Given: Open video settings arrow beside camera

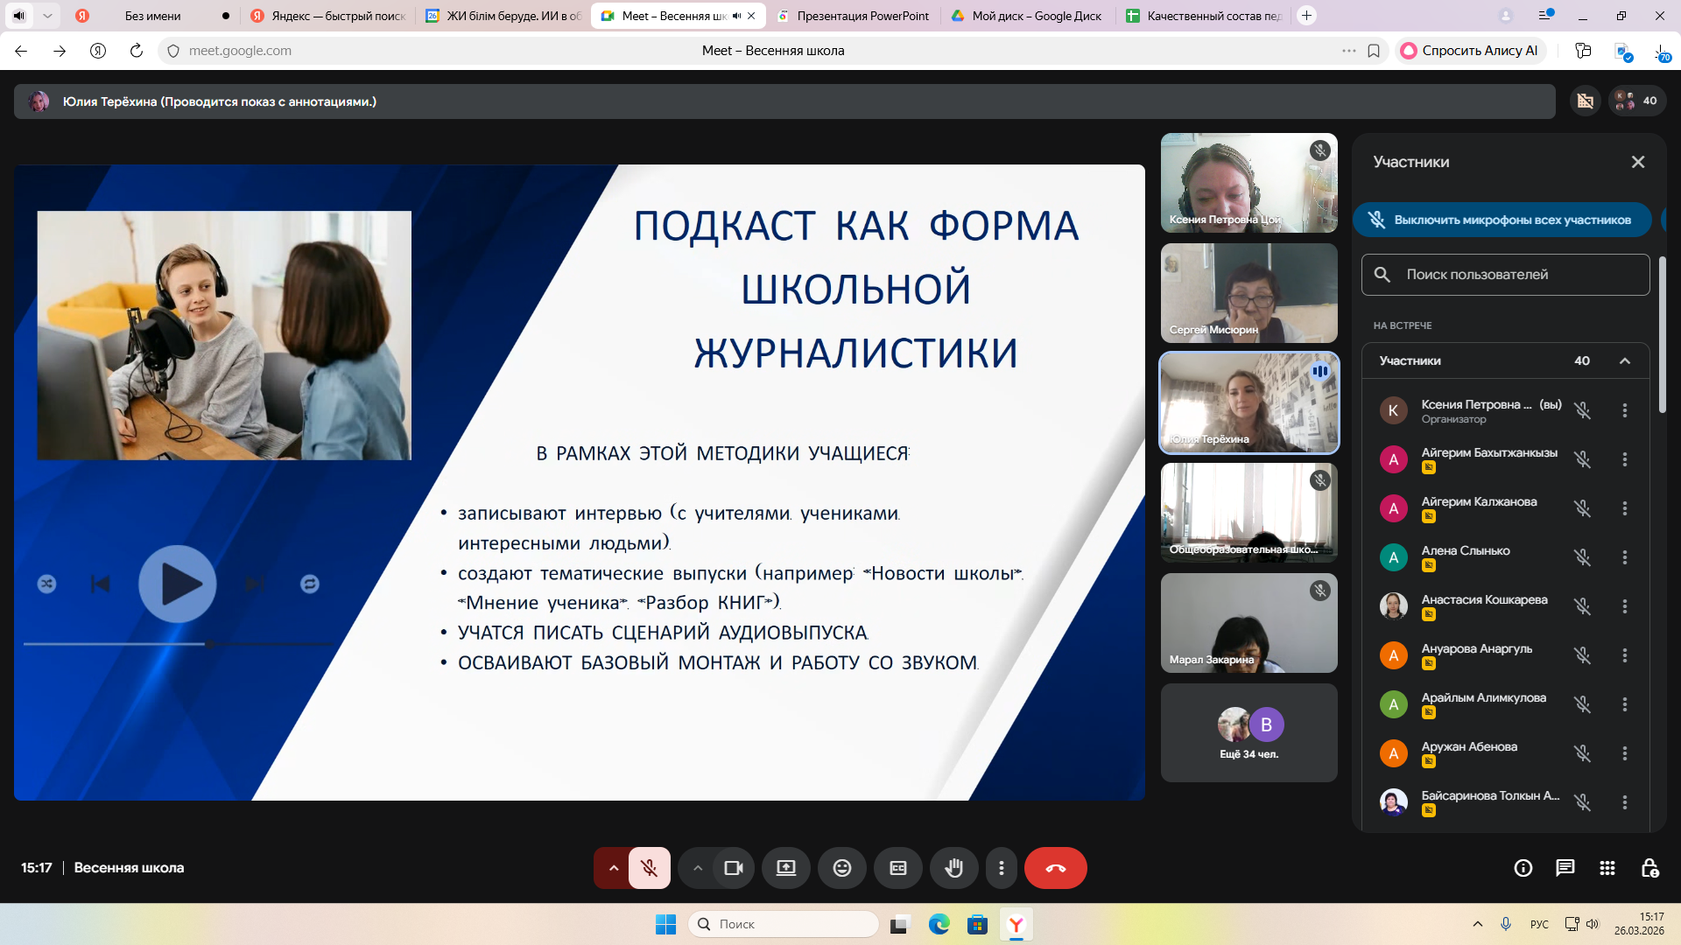Looking at the screenshot, I should point(697,868).
